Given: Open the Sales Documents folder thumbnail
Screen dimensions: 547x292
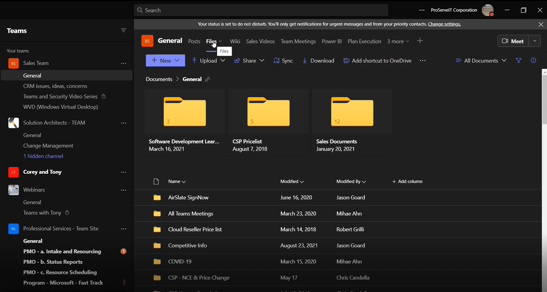Looking at the screenshot, I should pos(352,112).
